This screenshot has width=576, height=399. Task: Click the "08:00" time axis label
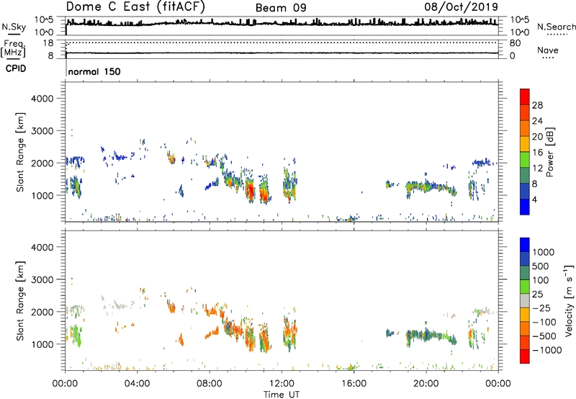pyautogui.click(x=209, y=384)
